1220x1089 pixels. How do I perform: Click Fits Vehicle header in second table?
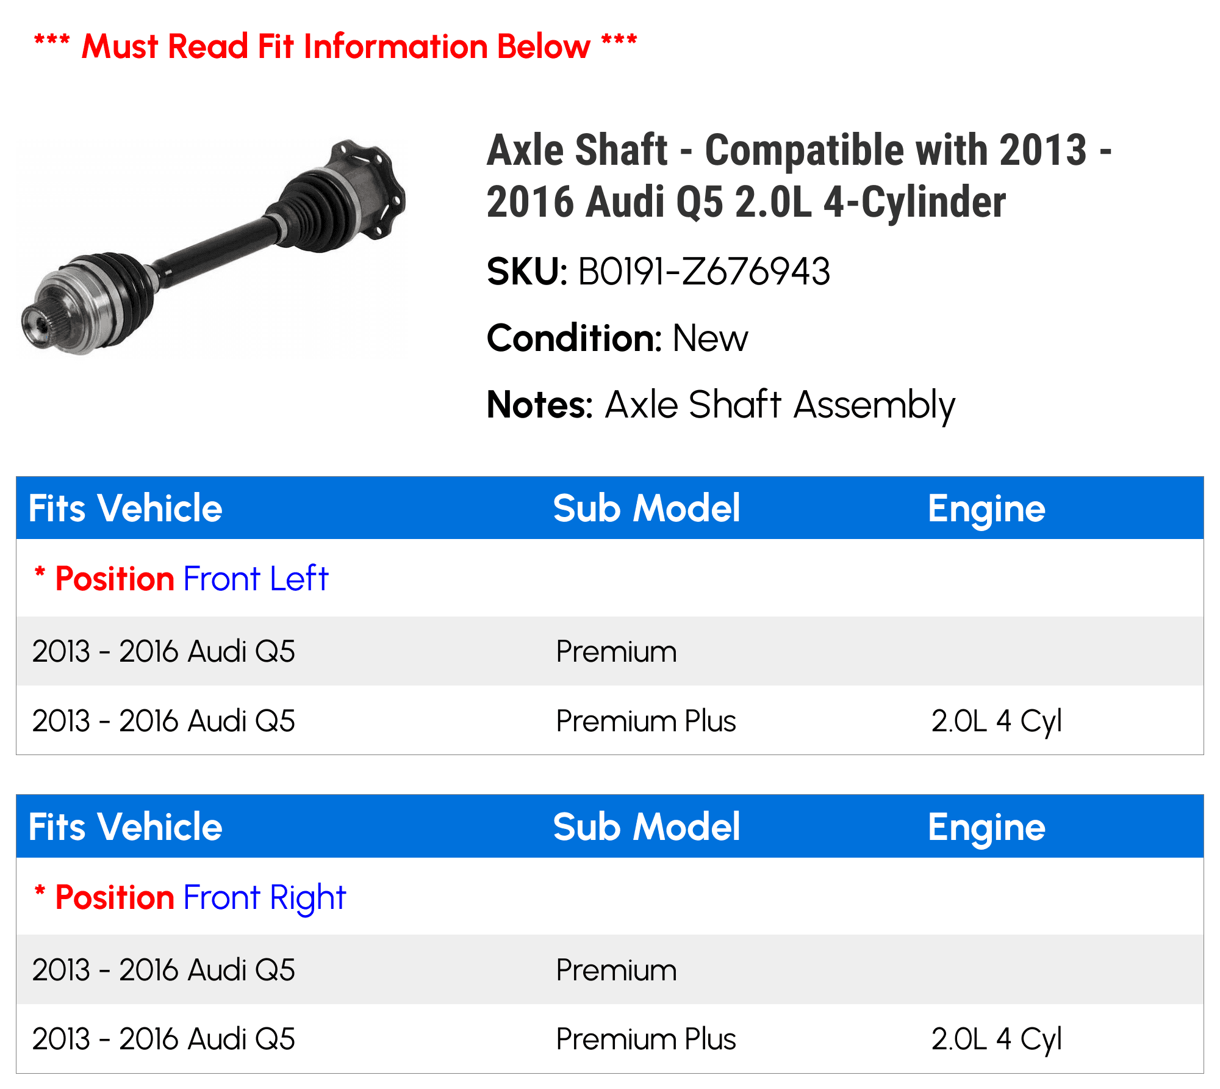pyautogui.click(x=126, y=827)
